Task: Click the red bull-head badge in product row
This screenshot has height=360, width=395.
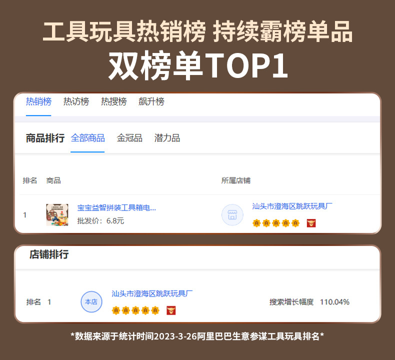Action: 311,223
